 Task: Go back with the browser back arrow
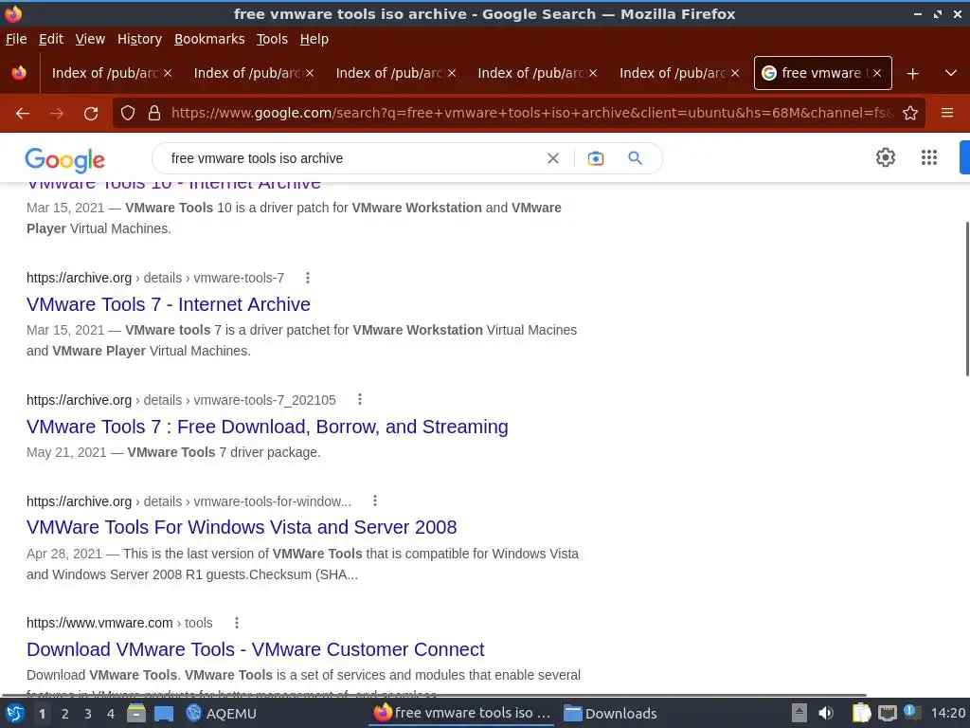coord(23,114)
